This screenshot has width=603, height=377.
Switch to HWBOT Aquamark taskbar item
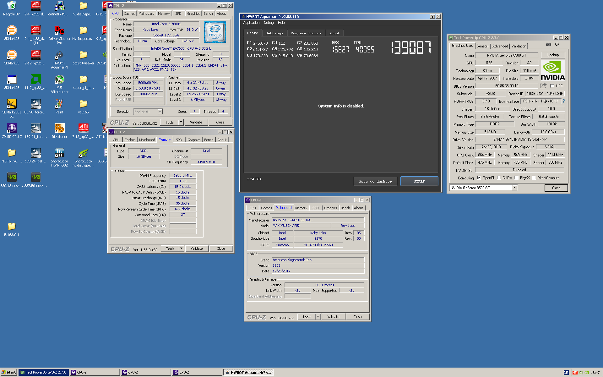coord(248,372)
